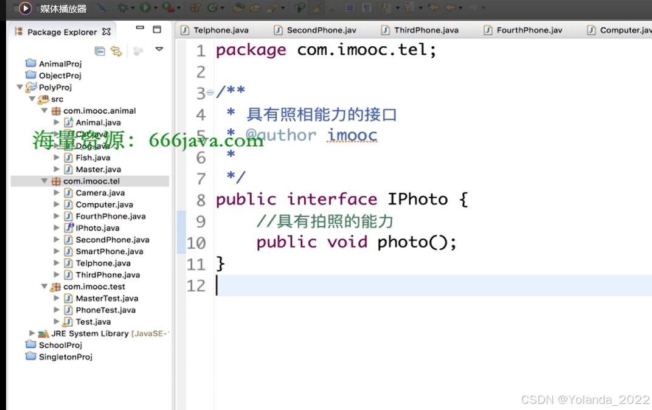The width and height of the screenshot is (652, 410).
Task: Click the Back navigation arrow
Action: point(450,7)
